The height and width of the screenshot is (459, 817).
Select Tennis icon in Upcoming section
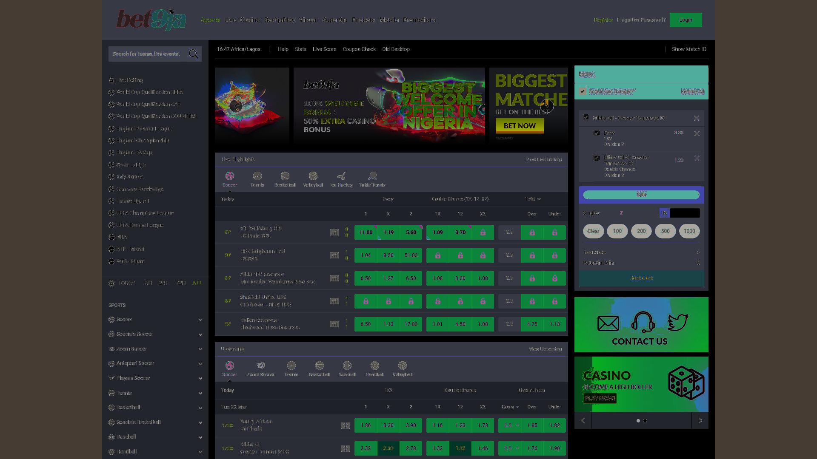pyautogui.click(x=291, y=365)
